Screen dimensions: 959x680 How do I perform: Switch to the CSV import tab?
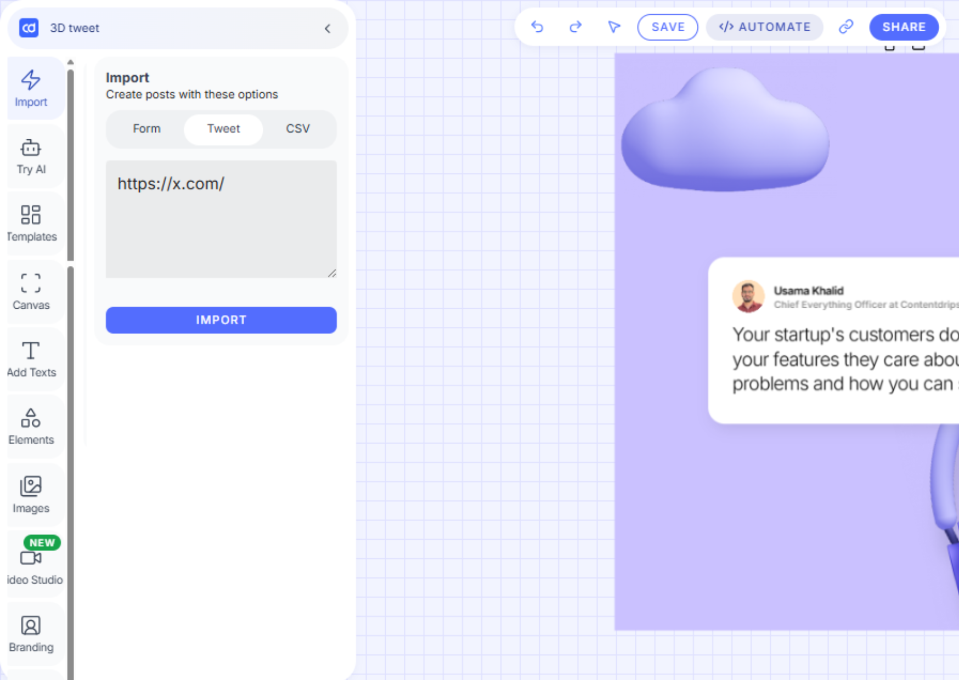click(298, 129)
